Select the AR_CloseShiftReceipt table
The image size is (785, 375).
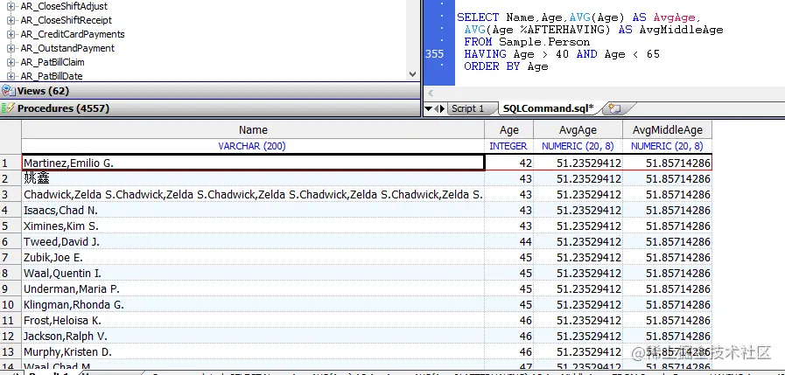(x=67, y=20)
